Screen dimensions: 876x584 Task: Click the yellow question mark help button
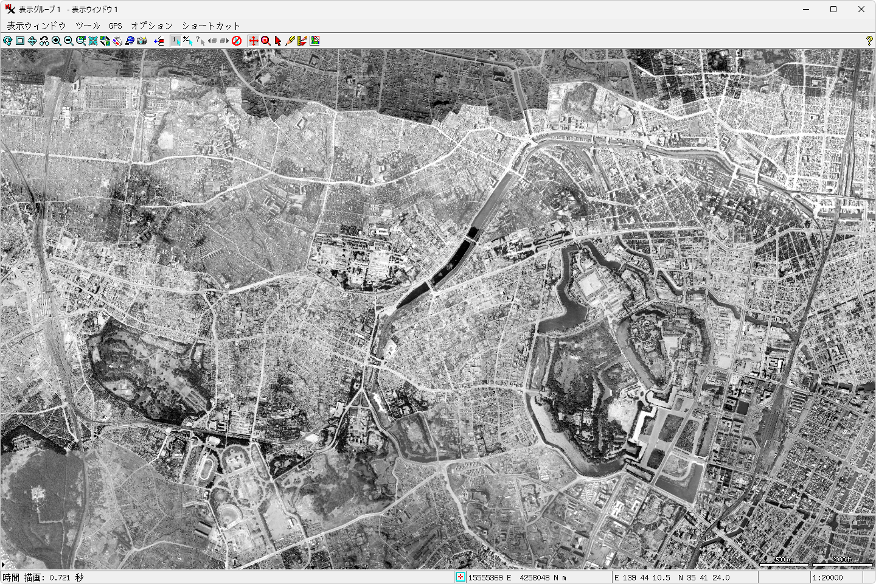pyautogui.click(x=869, y=41)
